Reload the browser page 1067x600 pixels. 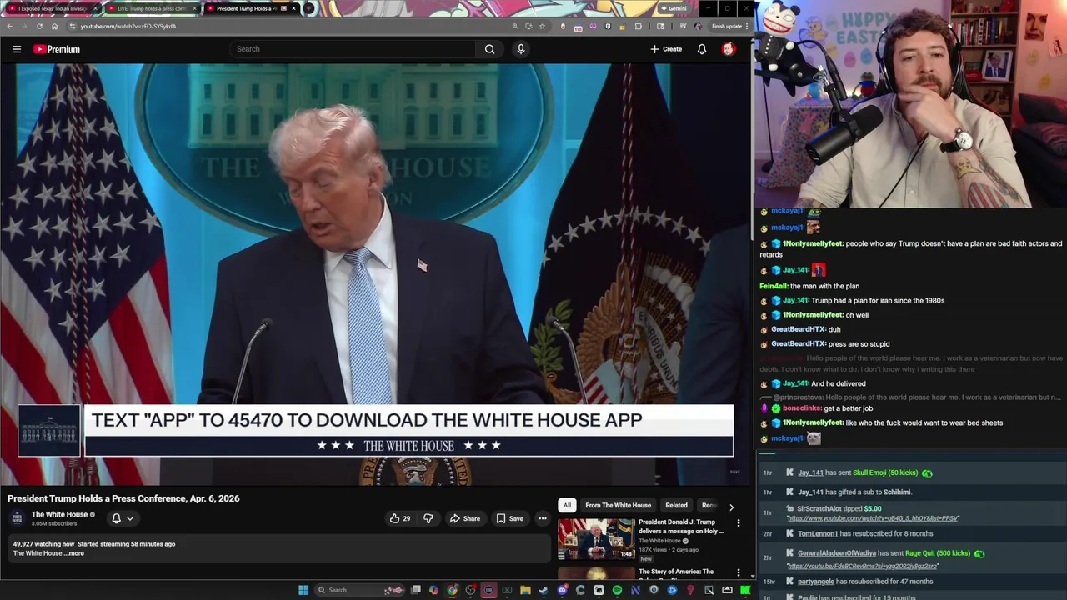39,26
